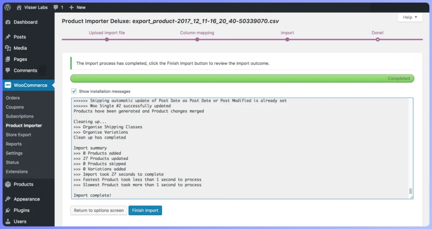Open Extensions submenu item
432x229 pixels.
[x=17, y=171]
